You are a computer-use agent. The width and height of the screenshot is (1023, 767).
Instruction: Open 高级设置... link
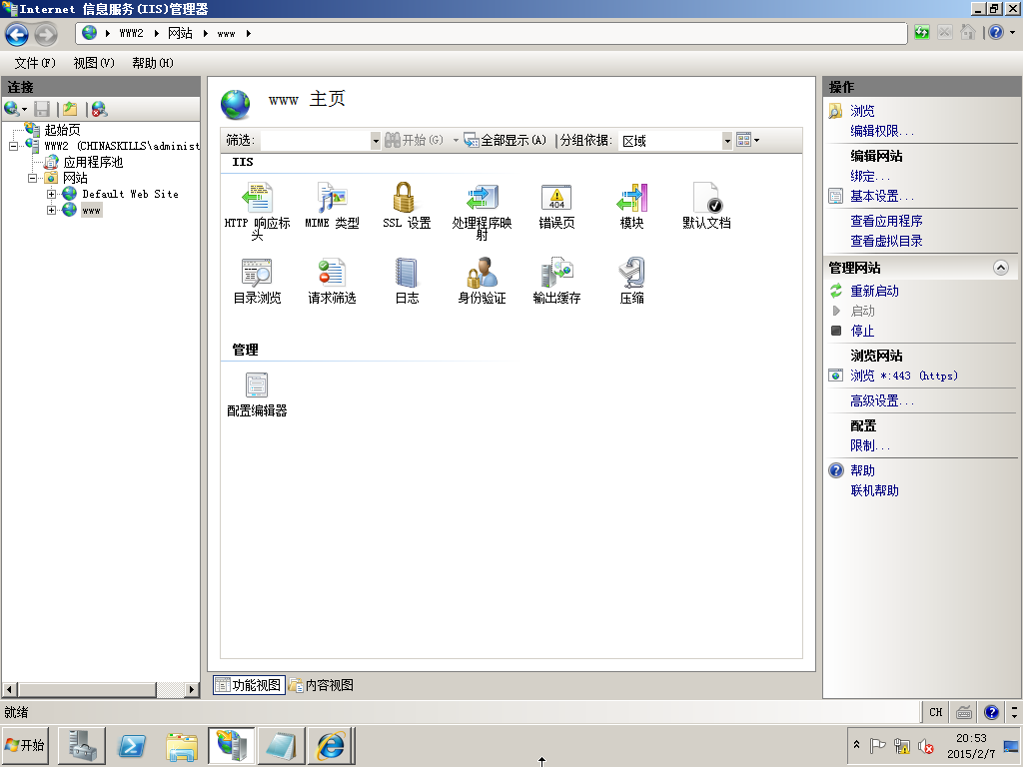(881, 401)
